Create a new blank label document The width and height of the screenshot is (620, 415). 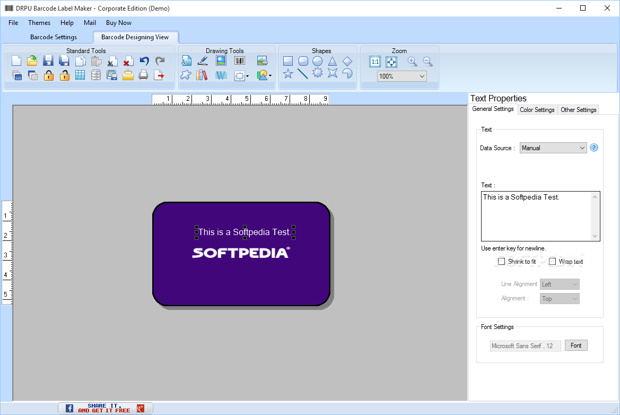tap(16, 61)
